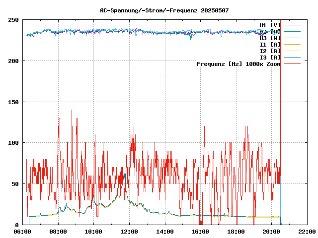
Task: Click the red Frequenz legend line
Action: pyautogui.click(x=293, y=63)
